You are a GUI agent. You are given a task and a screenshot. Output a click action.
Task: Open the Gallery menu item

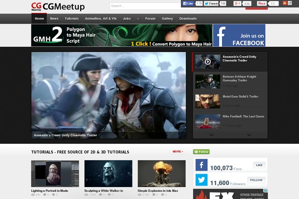coord(167,19)
